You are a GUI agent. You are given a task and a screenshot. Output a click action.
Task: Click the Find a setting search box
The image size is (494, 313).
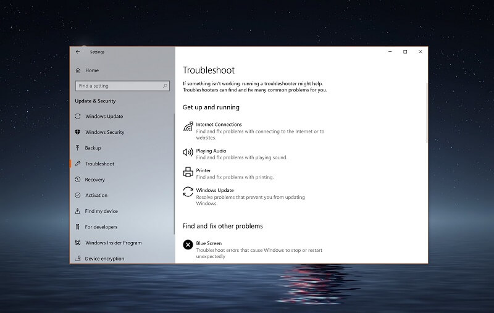[119, 86]
